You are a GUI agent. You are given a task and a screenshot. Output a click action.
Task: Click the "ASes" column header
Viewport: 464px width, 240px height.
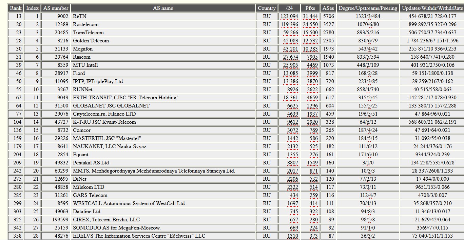click(328, 8)
